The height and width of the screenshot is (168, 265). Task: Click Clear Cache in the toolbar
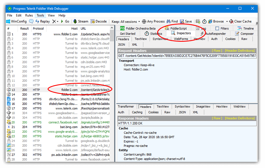(240, 22)
